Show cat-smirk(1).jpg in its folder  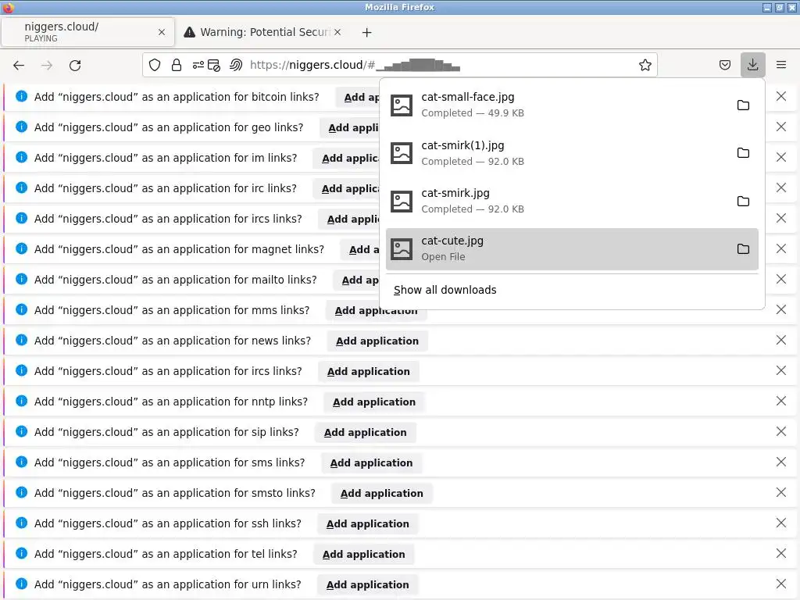(744, 153)
